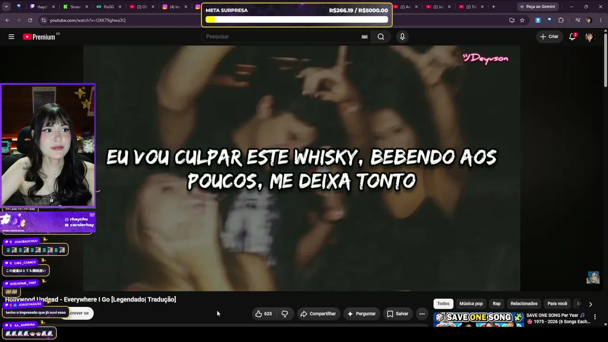Viewport: 608px width, 342px height.
Task: Click the blue diamond extension icon in toolbar
Action: click(550, 20)
